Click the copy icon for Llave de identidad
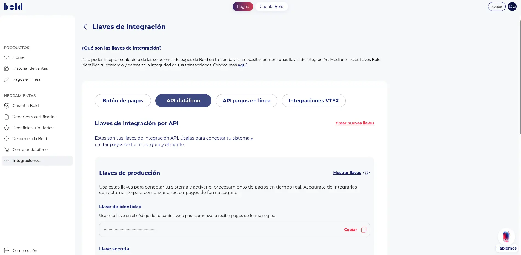 pos(364,230)
